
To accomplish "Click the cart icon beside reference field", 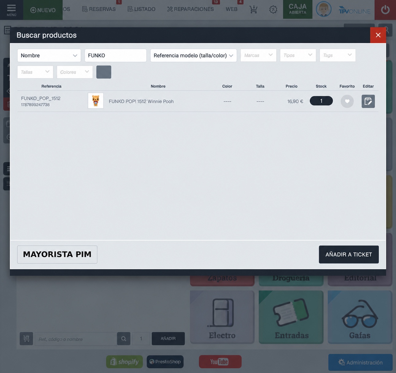I will 26,339.
